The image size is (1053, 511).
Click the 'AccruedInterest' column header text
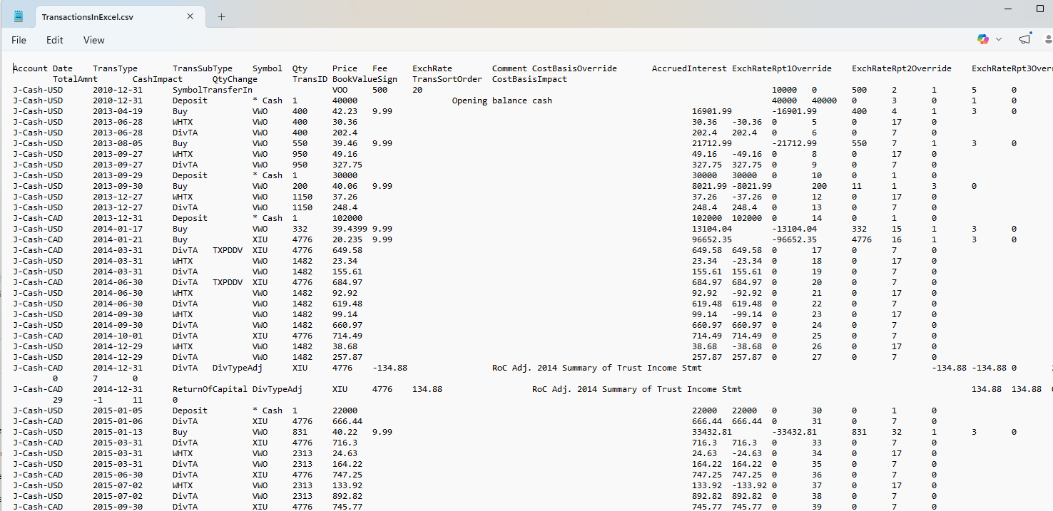(x=689, y=68)
